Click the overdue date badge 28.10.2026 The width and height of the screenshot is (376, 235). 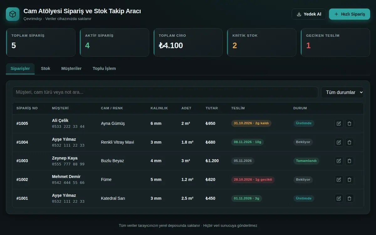pyautogui.click(x=253, y=180)
